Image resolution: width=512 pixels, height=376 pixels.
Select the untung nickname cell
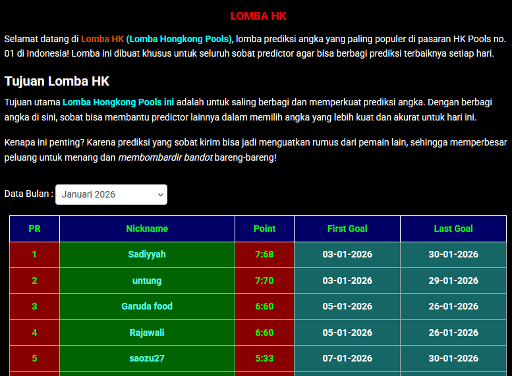click(x=147, y=281)
